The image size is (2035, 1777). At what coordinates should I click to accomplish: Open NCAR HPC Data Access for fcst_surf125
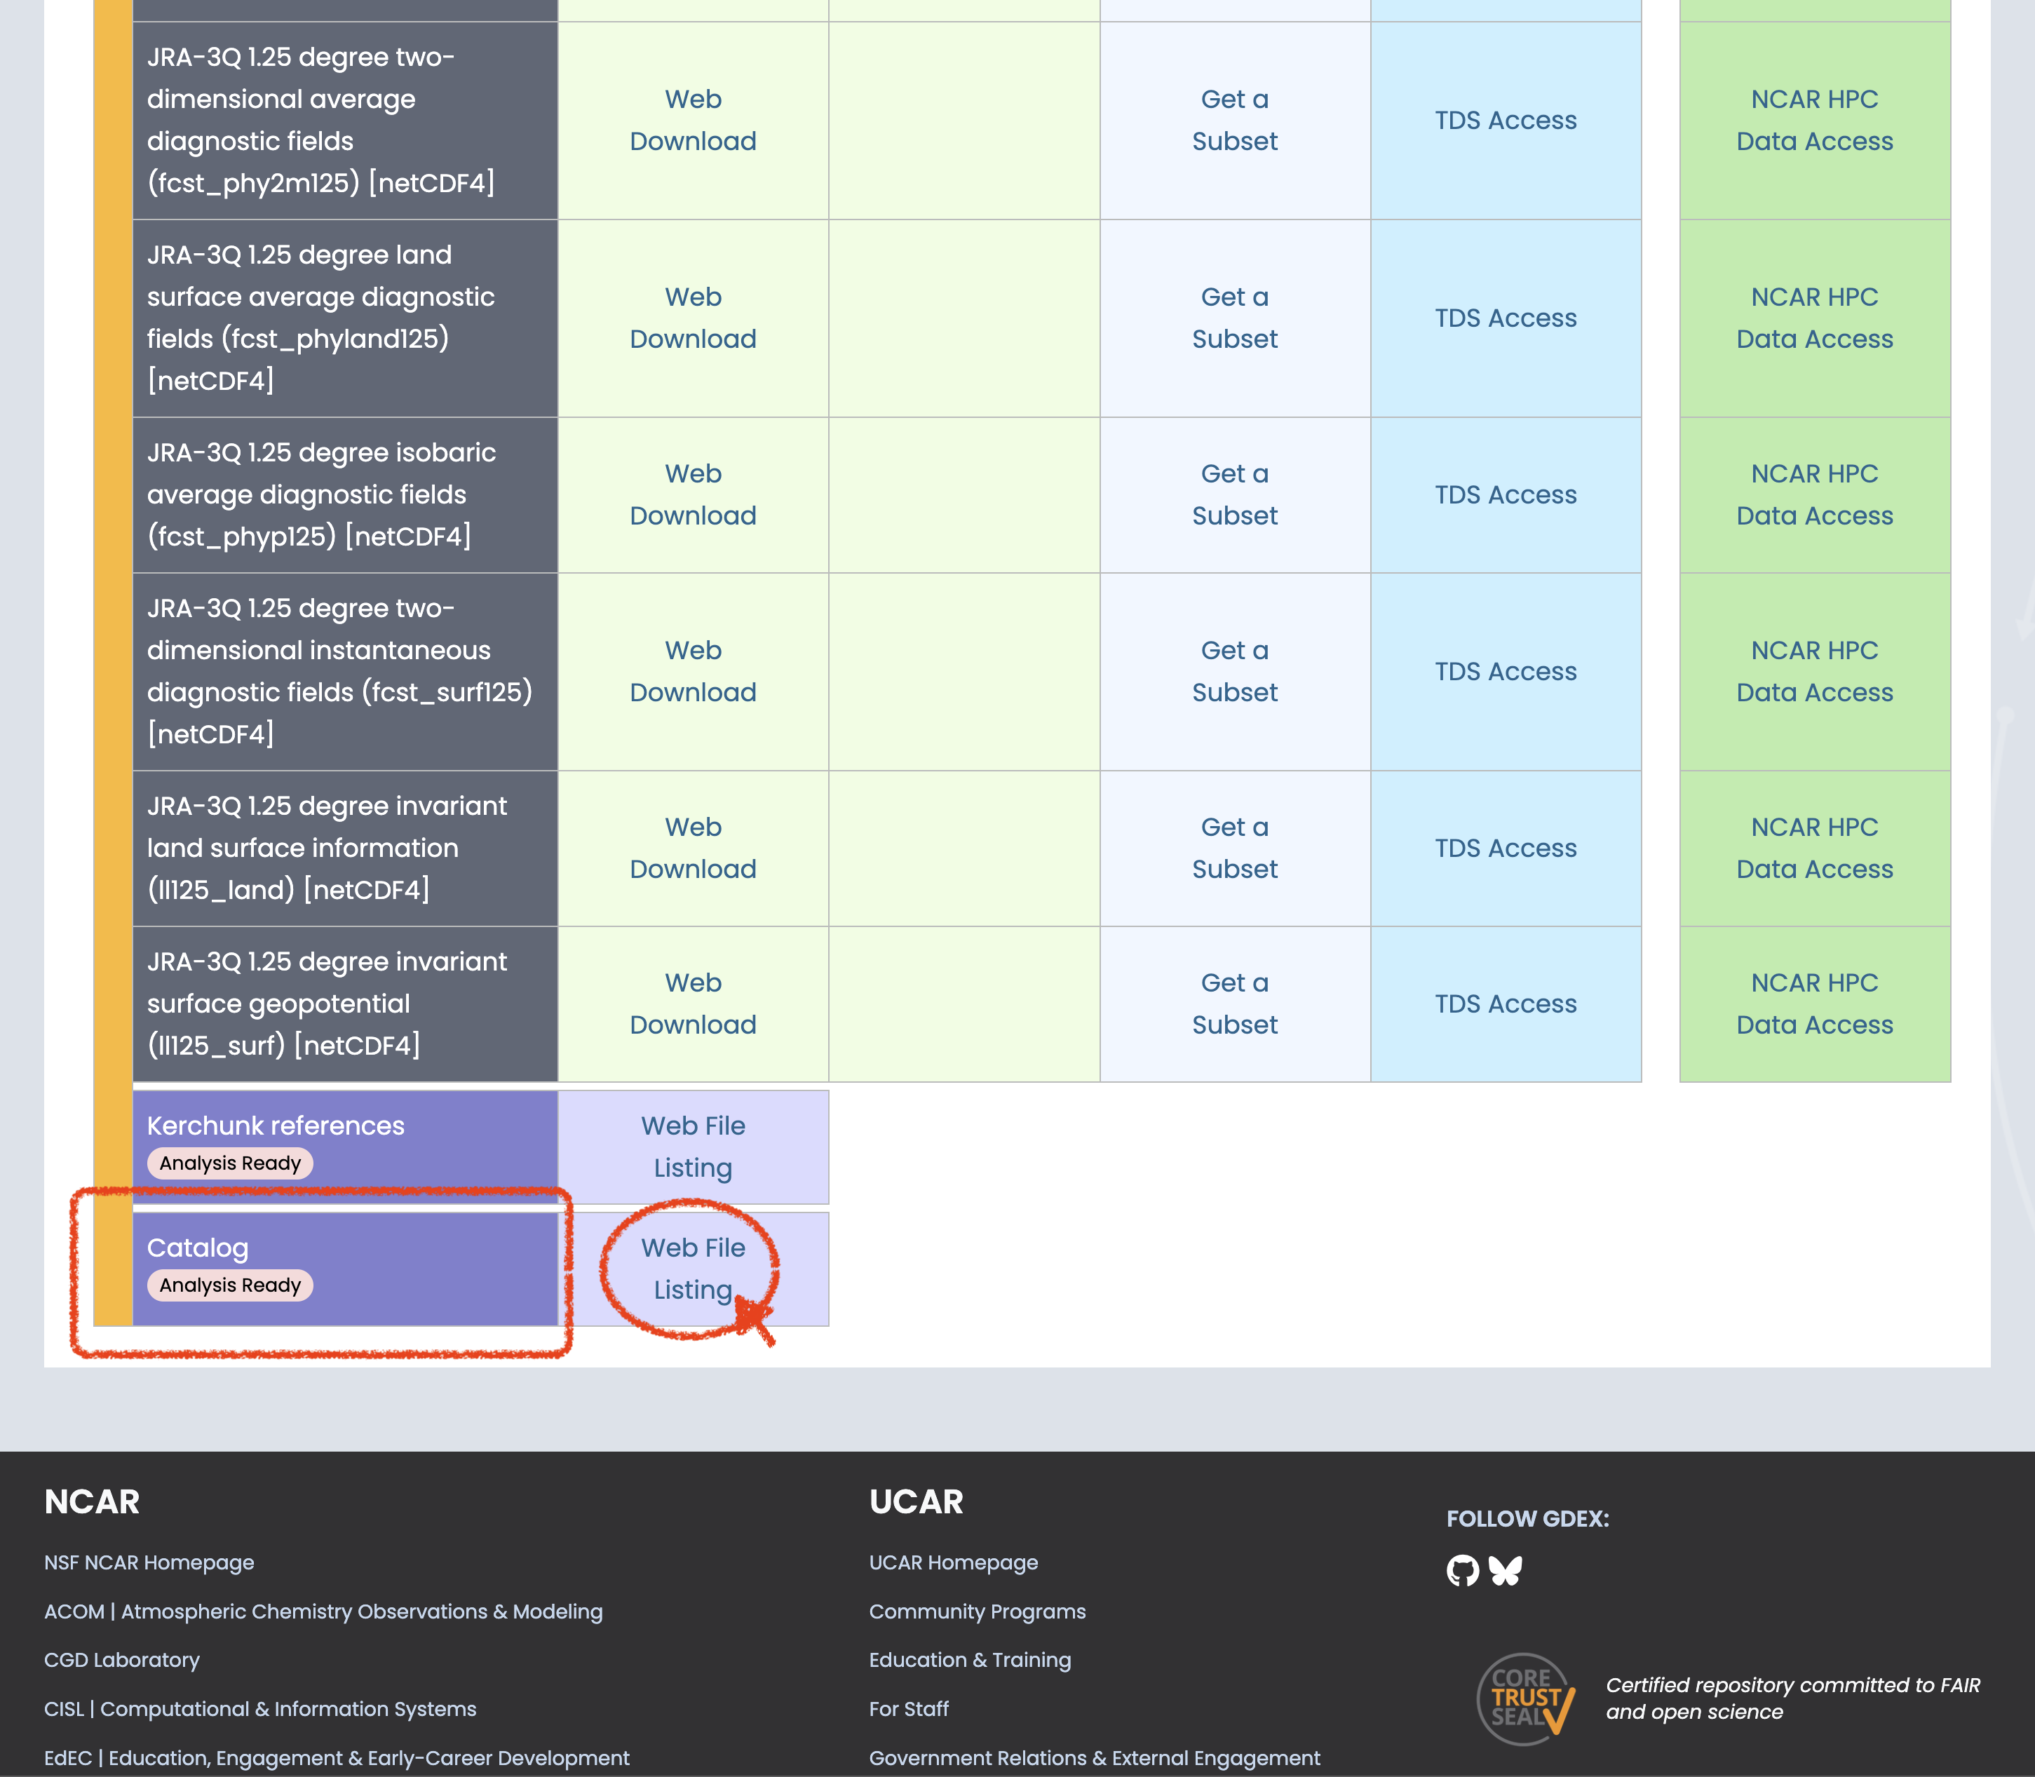[x=1814, y=671]
